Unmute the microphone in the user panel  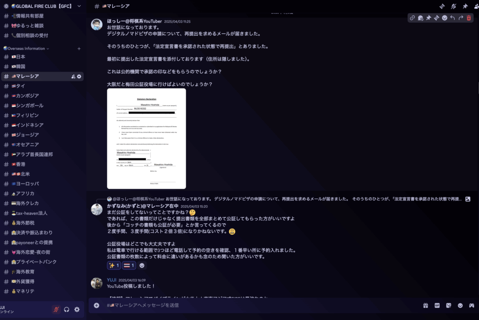[56, 309]
